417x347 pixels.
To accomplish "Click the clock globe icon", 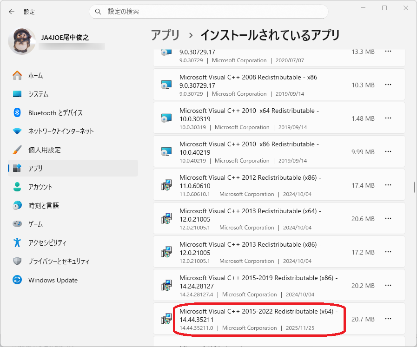I will (17, 205).
